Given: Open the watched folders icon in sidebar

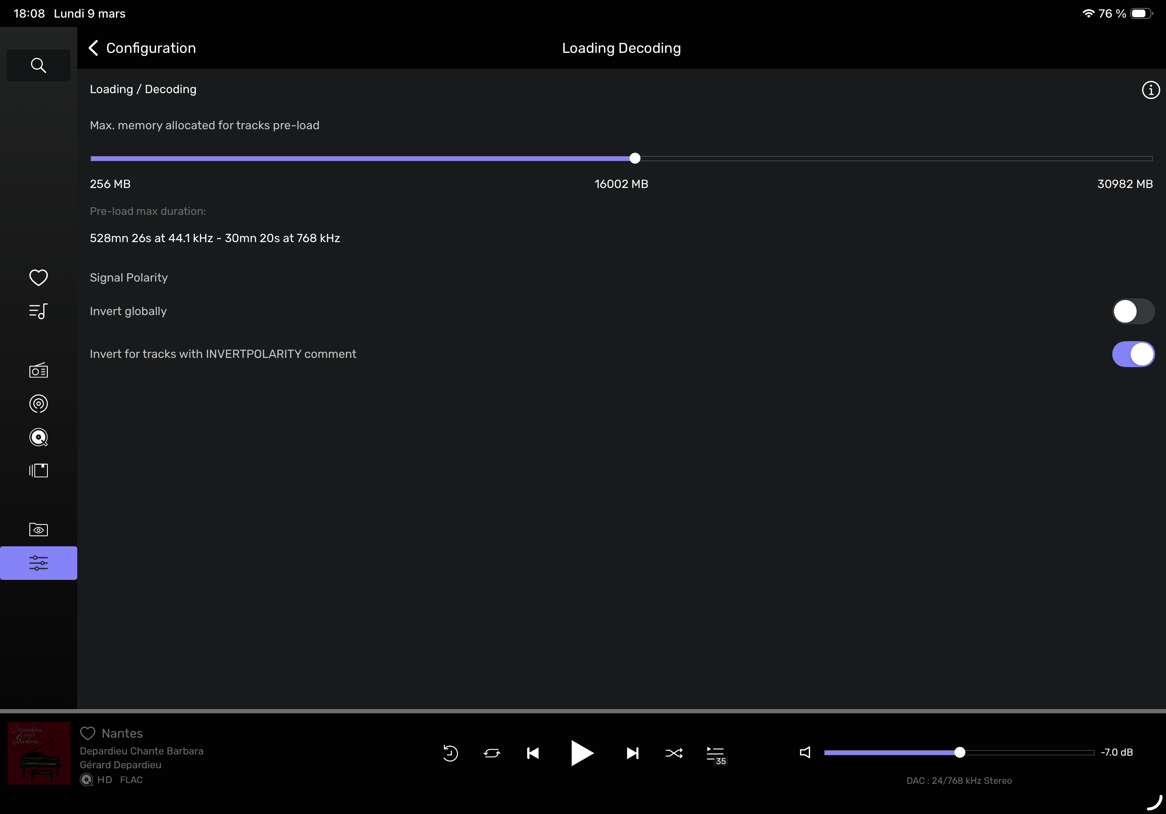Looking at the screenshot, I should [38, 530].
